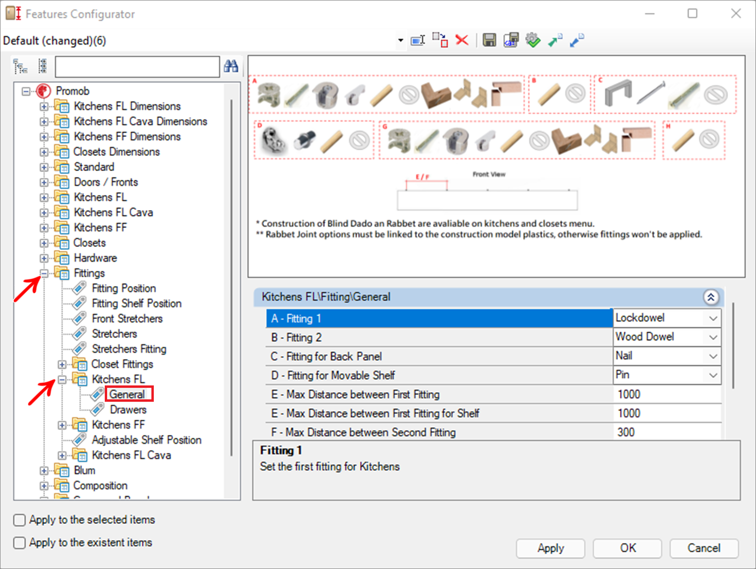This screenshot has height=569, width=756.
Task: Select the A - Fitting 1 property row
Action: click(439, 319)
